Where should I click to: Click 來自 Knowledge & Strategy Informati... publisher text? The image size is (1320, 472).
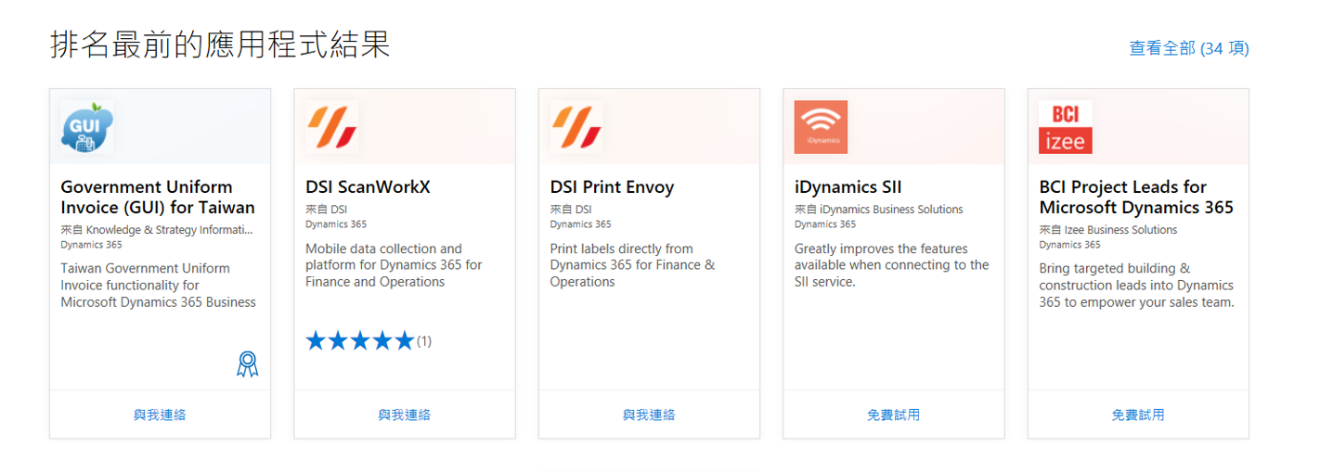coord(157,230)
